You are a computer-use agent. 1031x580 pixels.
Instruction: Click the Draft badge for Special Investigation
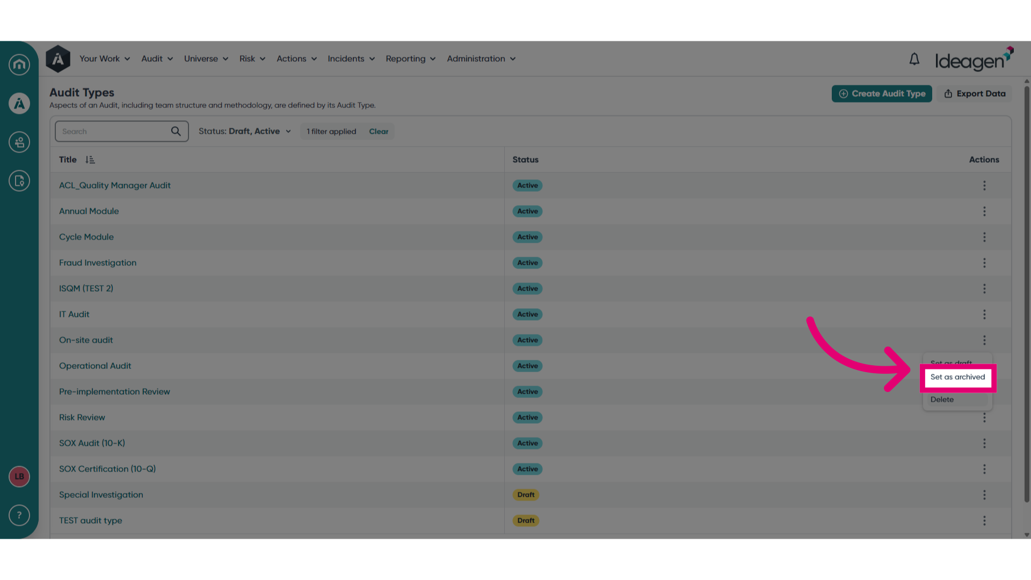coord(526,495)
